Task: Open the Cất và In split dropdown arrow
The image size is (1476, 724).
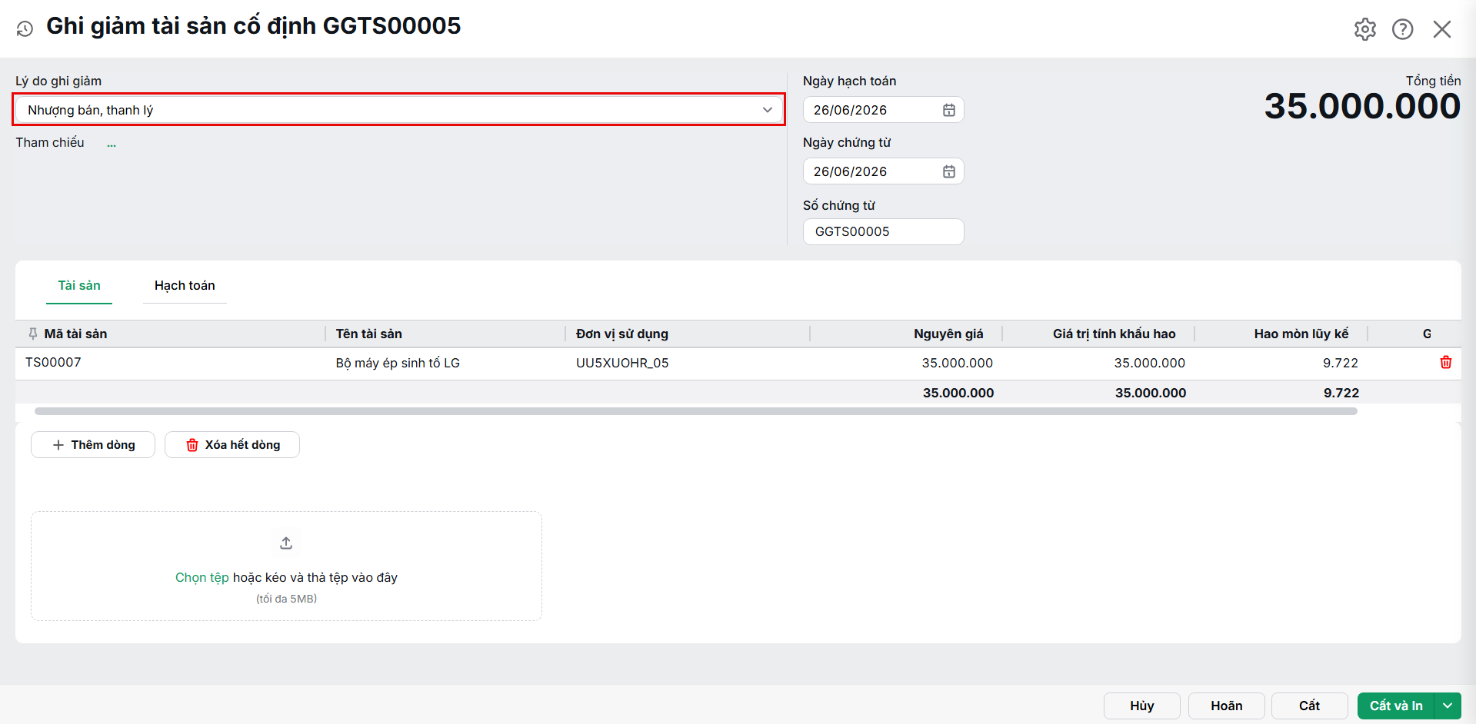Action: 1448,706
